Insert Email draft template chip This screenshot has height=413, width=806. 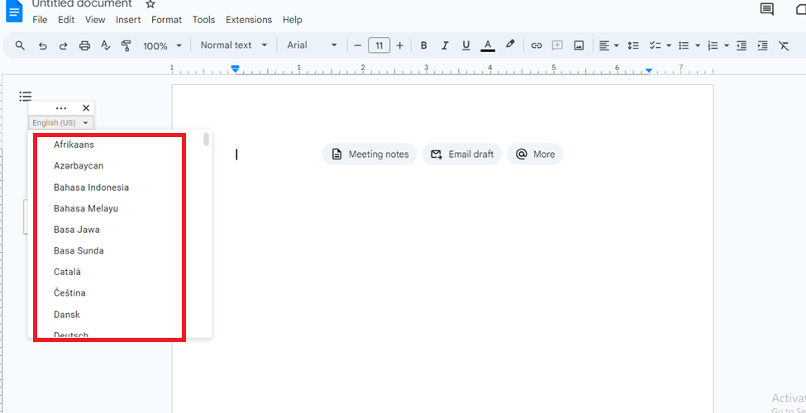click(x=461, y=154)
